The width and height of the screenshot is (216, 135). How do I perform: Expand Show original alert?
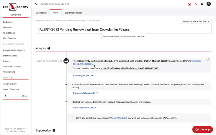coord(83,75)
